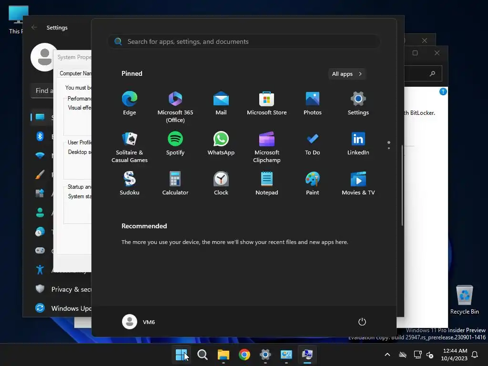Image resolution: width=488 pixels, height=366 pixels.
Task: Open Paint
Action: (x=313, y=183)
